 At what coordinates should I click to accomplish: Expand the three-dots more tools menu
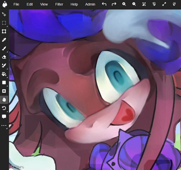4,125
